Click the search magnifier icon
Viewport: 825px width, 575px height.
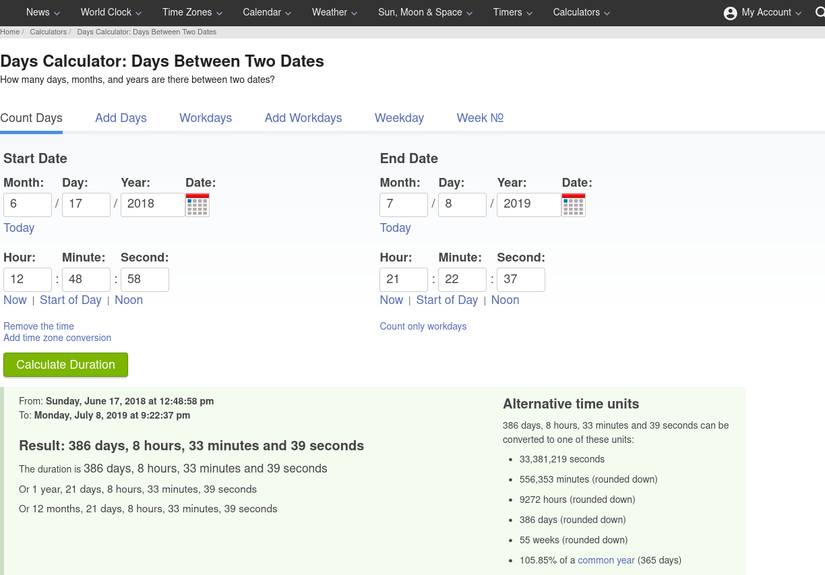click(x=820, y=12)
